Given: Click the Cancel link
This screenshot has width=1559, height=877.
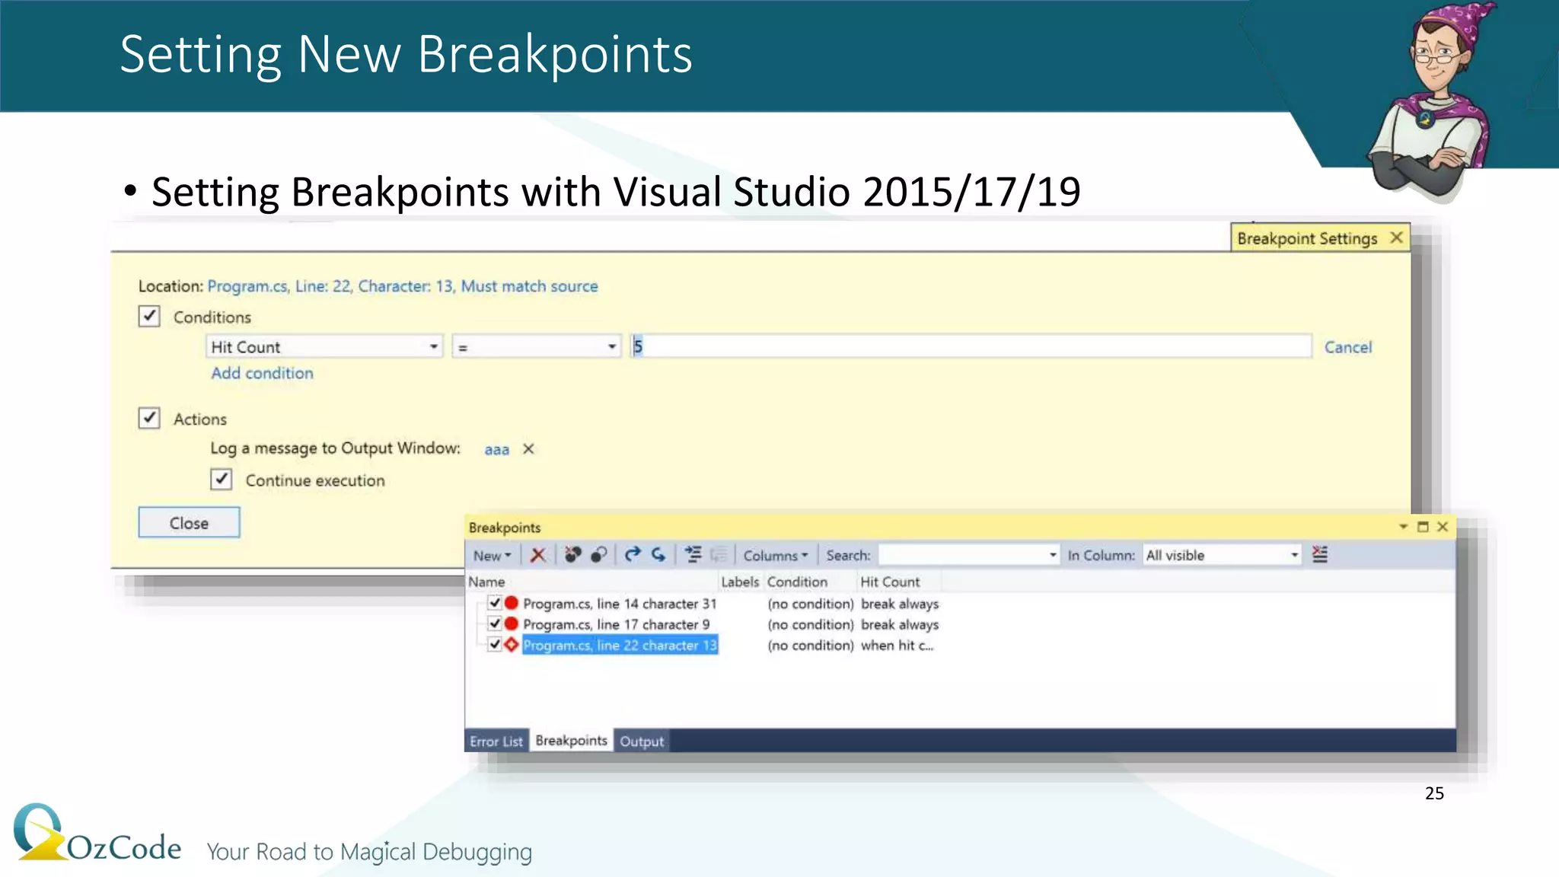Looking at the screenshot, I should tap(1347, 348).
